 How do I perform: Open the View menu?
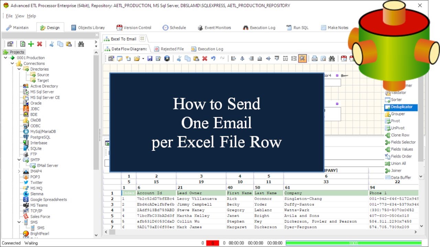(x=20, y=16)
